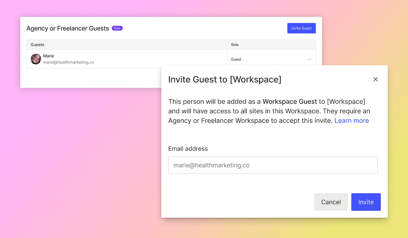
Task: Click Marie's name in the guests table
Action: click(x=48, y=56)
